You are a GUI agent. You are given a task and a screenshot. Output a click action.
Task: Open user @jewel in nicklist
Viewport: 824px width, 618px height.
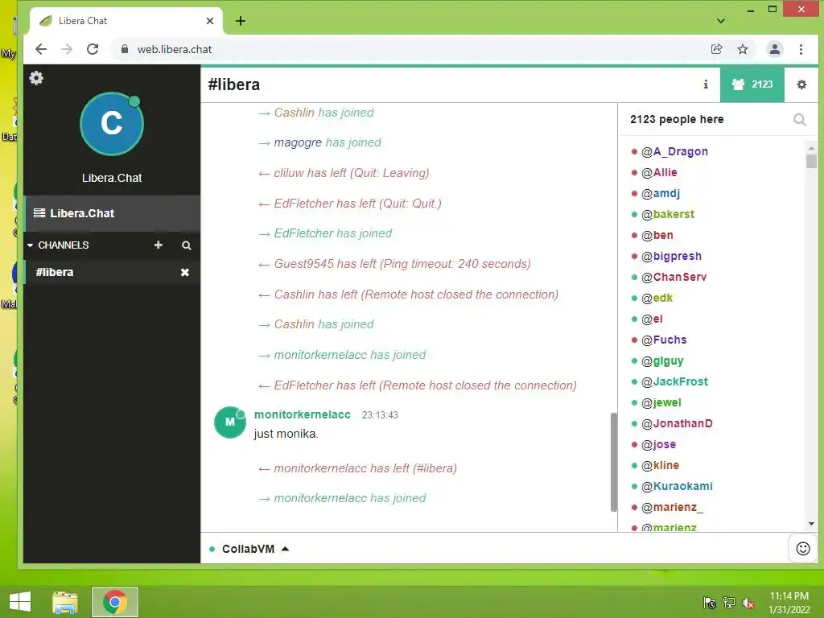[661, 402]
